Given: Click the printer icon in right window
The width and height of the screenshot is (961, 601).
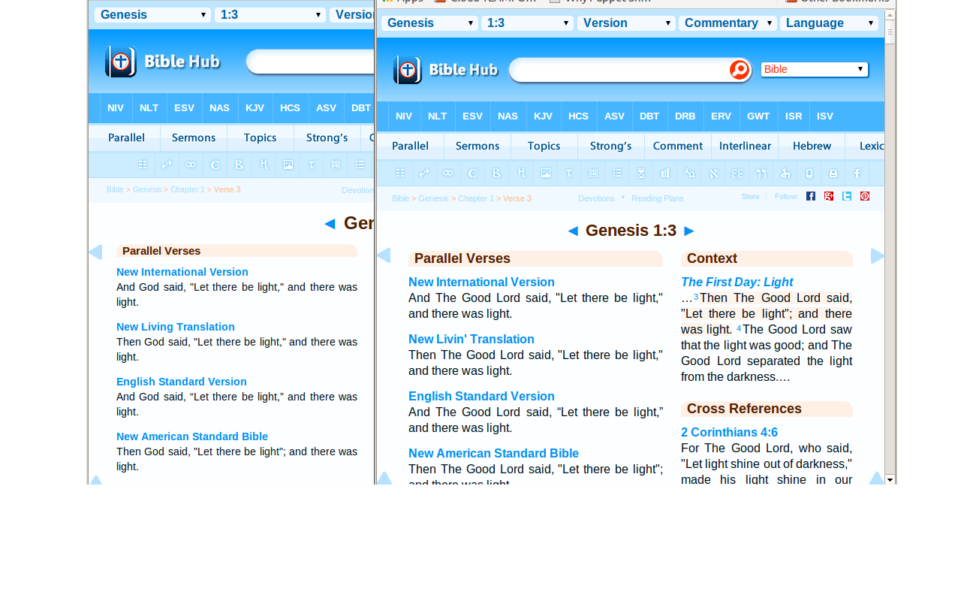Looking at the screenshot, I should pos(833,174).
